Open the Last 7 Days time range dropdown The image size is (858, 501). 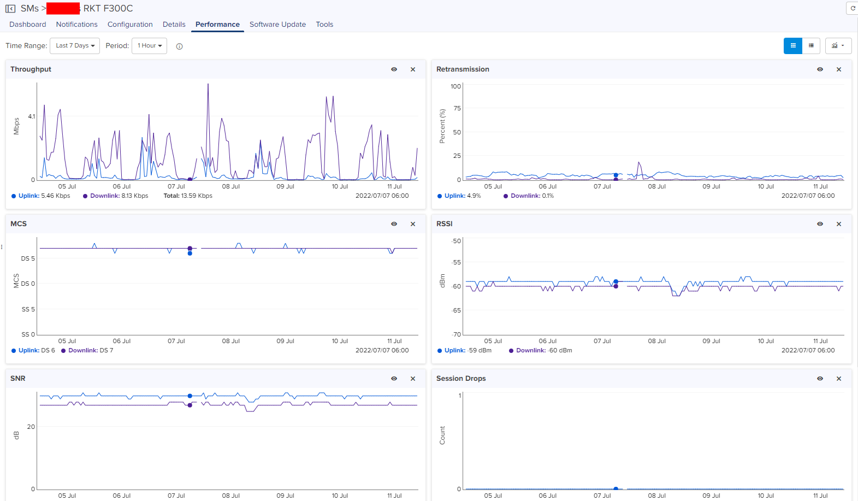pos(75,46)
